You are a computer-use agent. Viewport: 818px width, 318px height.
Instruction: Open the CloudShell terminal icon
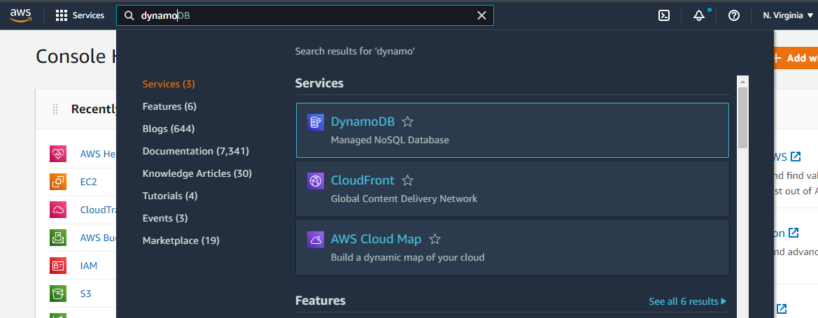pyautogui.click(x=663, y=15)
